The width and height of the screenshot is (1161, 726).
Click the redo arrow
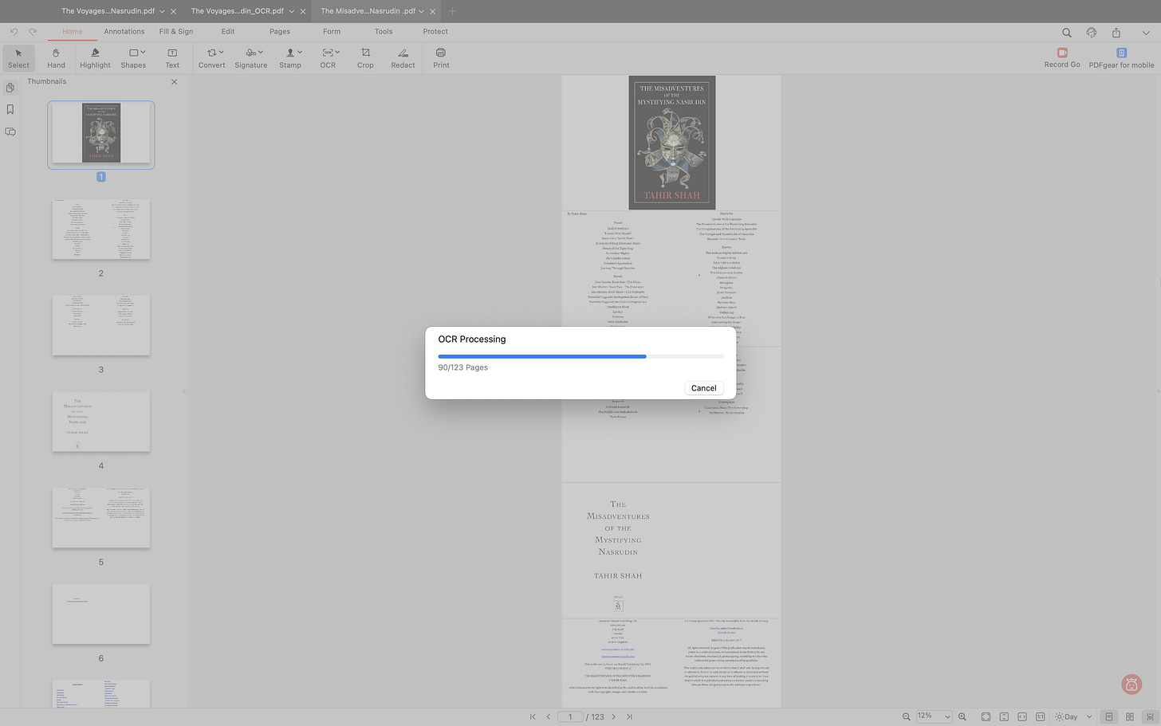pos(33,32)
